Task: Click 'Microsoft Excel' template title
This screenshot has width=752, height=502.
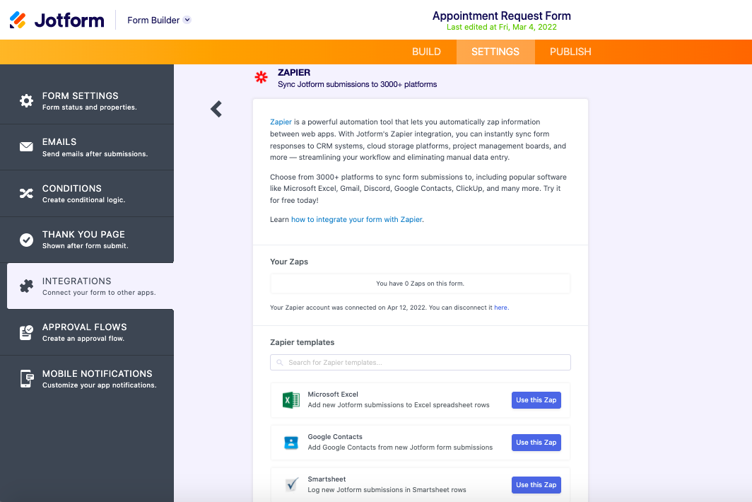Action: [x=333, y=394]
